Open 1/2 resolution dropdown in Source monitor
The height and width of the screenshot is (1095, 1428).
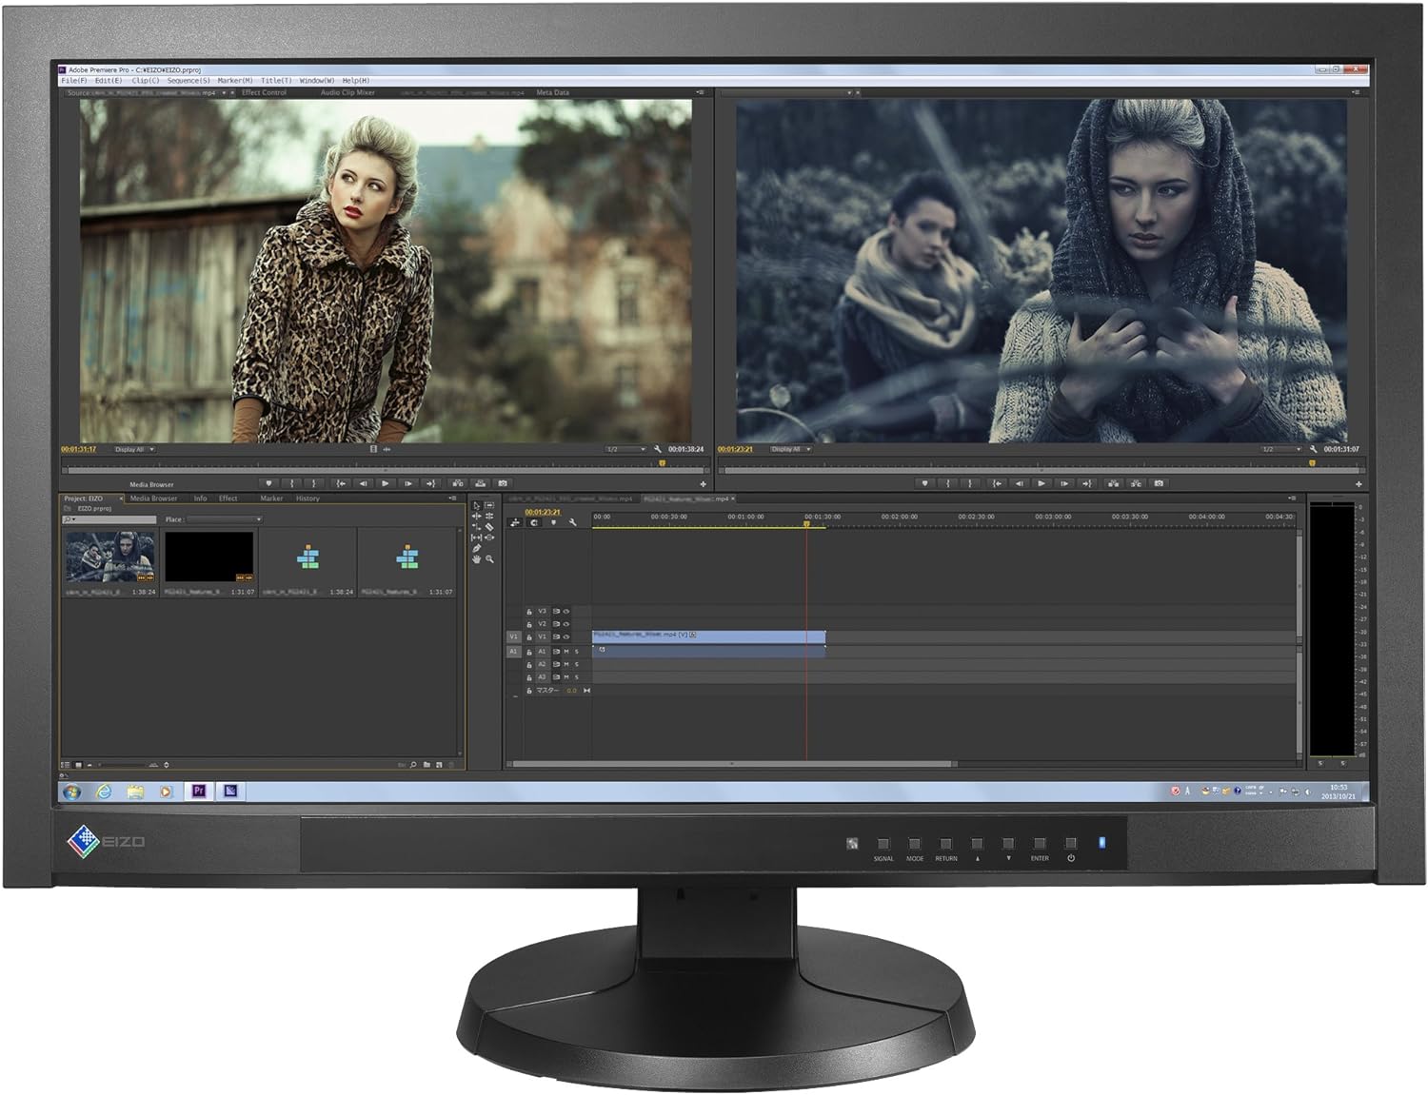click(x=625, y=449)
